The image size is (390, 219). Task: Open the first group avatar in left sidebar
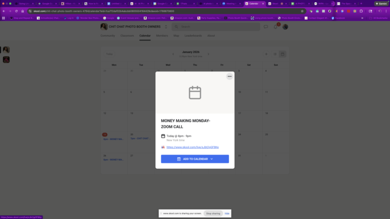(x=6, y=50)
